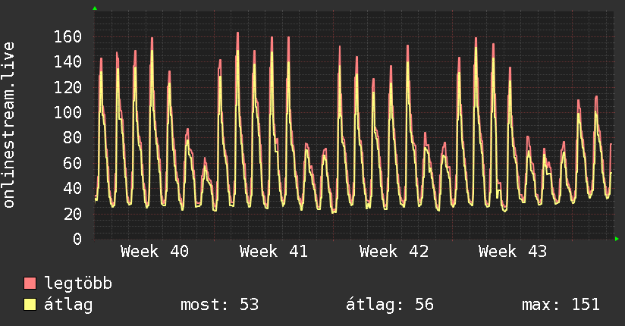Select the max: 151 statistic
This screenshot has height=326, width=625.
pos(561,305)
